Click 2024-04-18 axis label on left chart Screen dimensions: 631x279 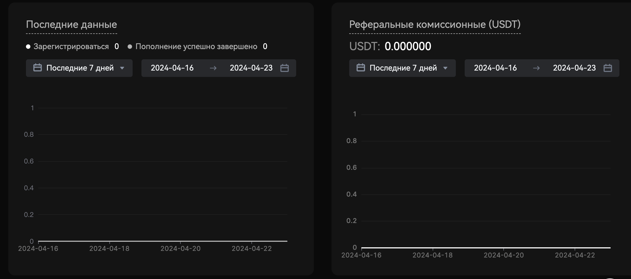click(x=109, y=249)
